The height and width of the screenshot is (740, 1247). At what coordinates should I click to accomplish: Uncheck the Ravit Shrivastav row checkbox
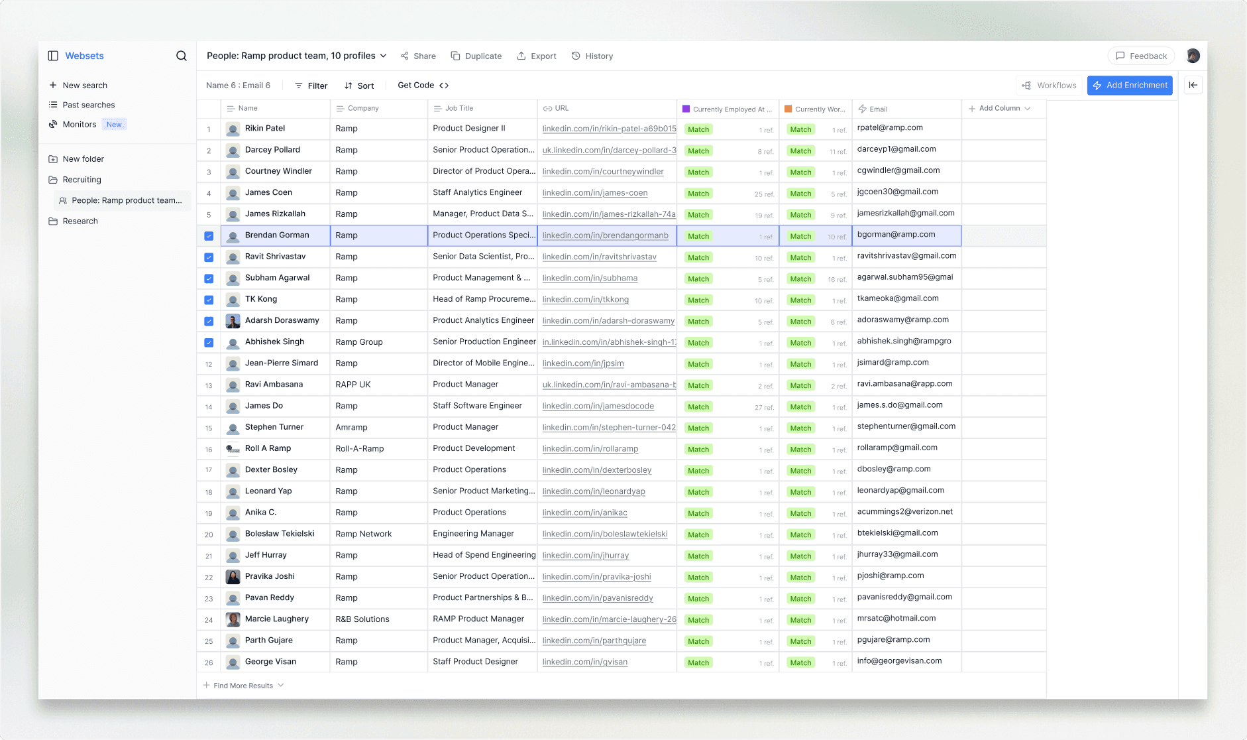(209, 257)
